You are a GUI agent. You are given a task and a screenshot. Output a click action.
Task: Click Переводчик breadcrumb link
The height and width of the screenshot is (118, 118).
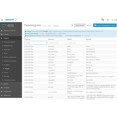(x=56, y=26)
